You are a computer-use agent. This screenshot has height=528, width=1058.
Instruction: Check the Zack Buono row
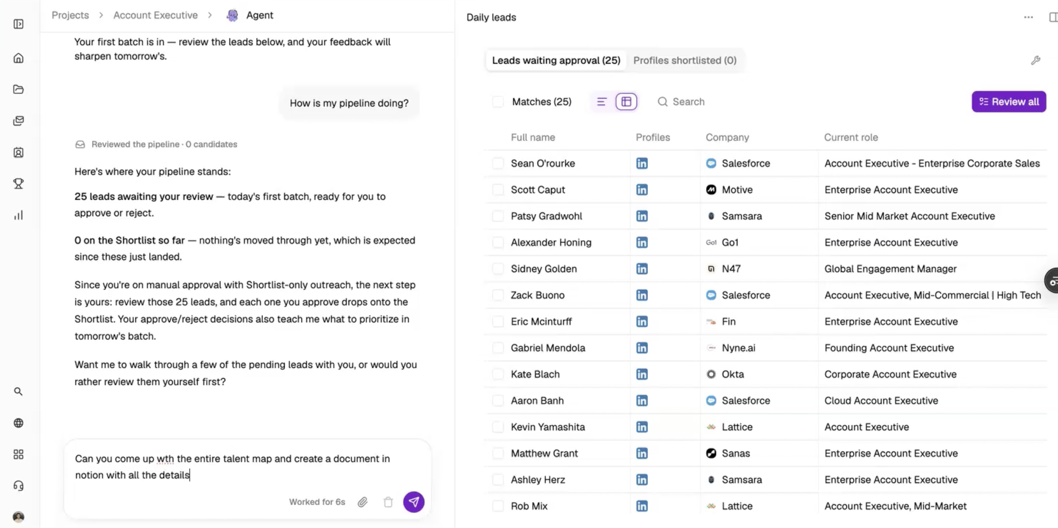point(498,295)
